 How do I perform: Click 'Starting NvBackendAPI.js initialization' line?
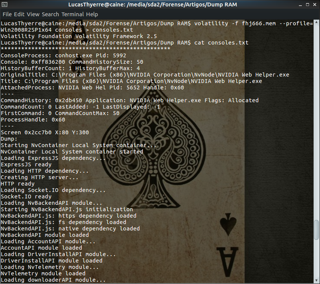tap(67, 209)
